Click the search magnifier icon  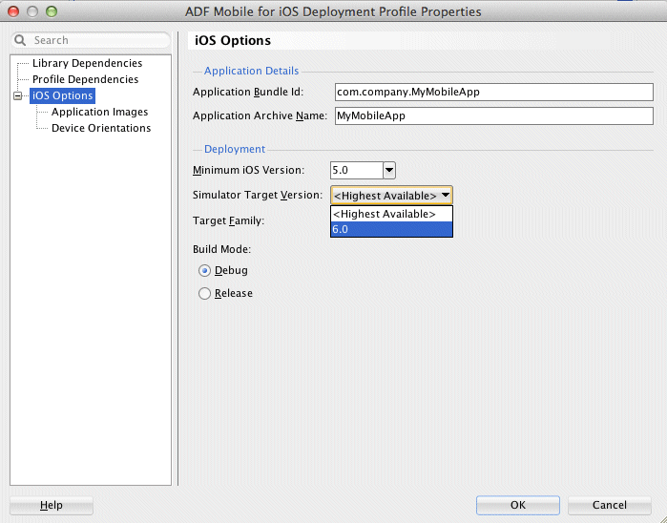[21, 41]
